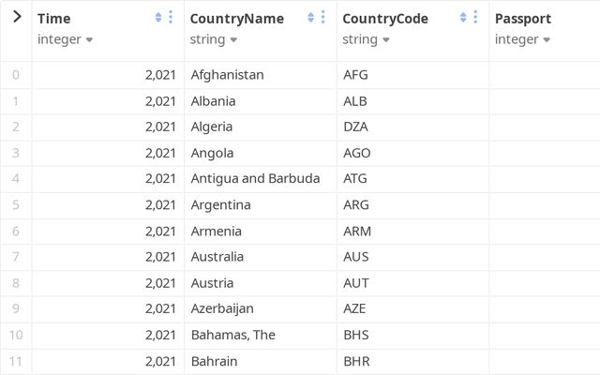Open the CountryCode string type dropdown
Viewport: 600px width, 375px height.
click(x=367, y=39)
